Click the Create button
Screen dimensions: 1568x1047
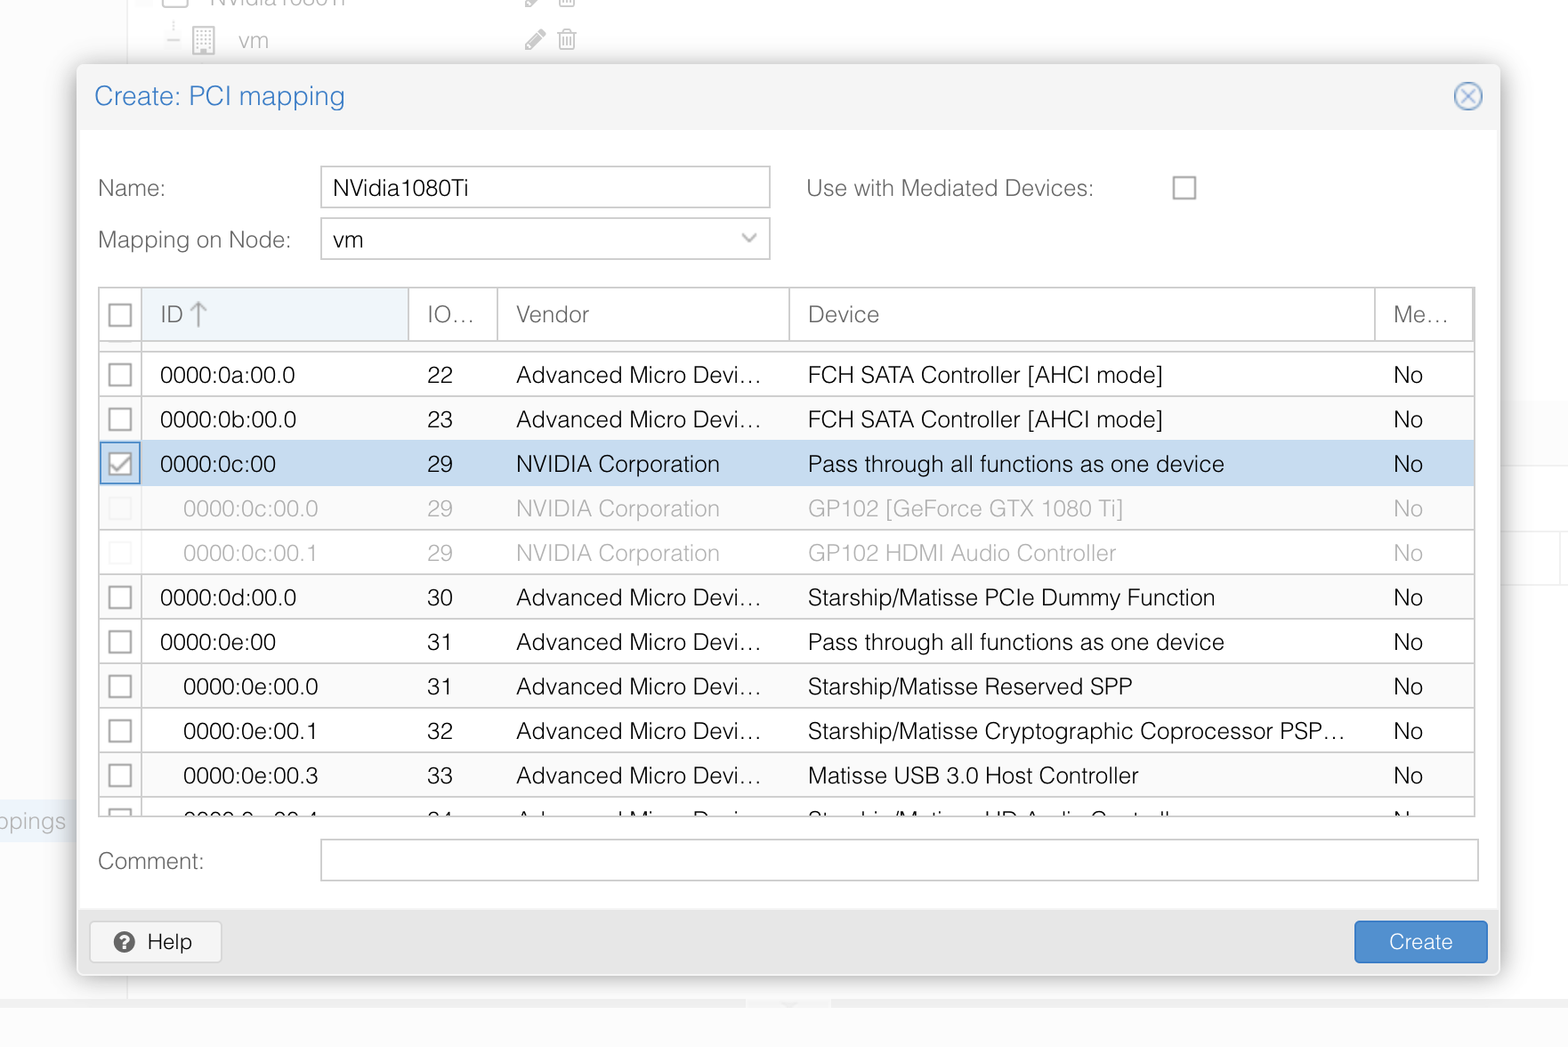[x=1420, y=942]
